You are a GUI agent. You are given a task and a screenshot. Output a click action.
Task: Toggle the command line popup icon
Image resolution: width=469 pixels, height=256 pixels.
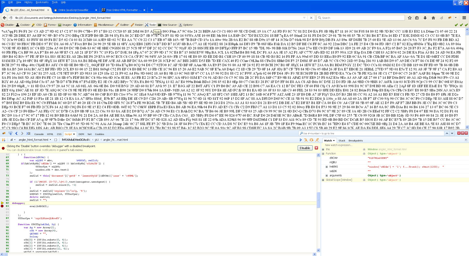[28, 133]
